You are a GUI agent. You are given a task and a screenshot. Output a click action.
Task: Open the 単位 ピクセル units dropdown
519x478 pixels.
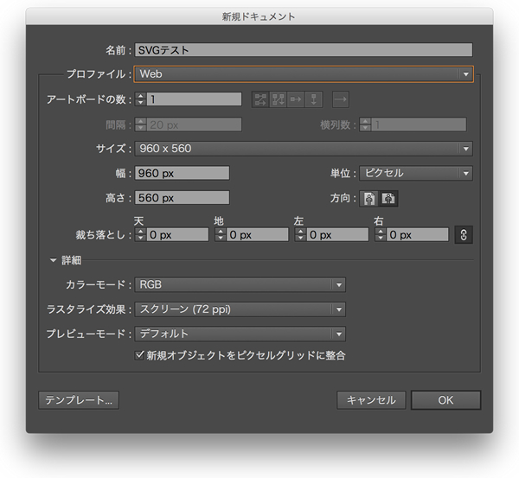[415, 173]
